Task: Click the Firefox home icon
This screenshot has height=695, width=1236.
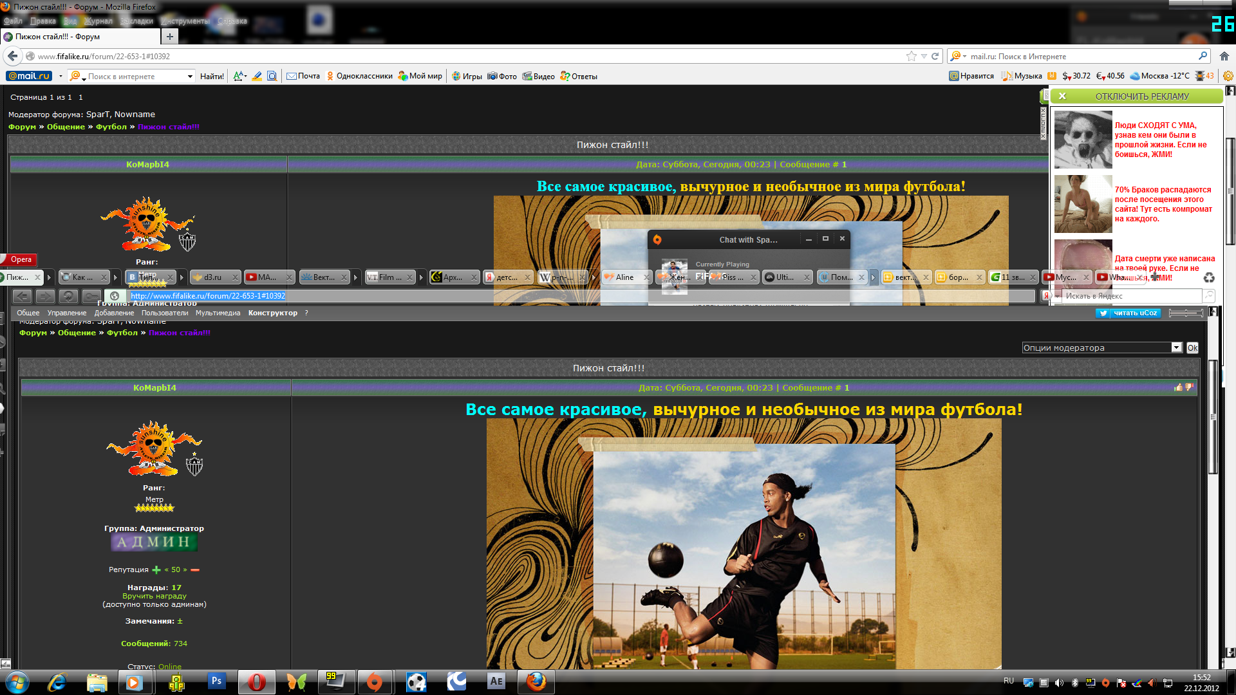Action: point(1224,56)
